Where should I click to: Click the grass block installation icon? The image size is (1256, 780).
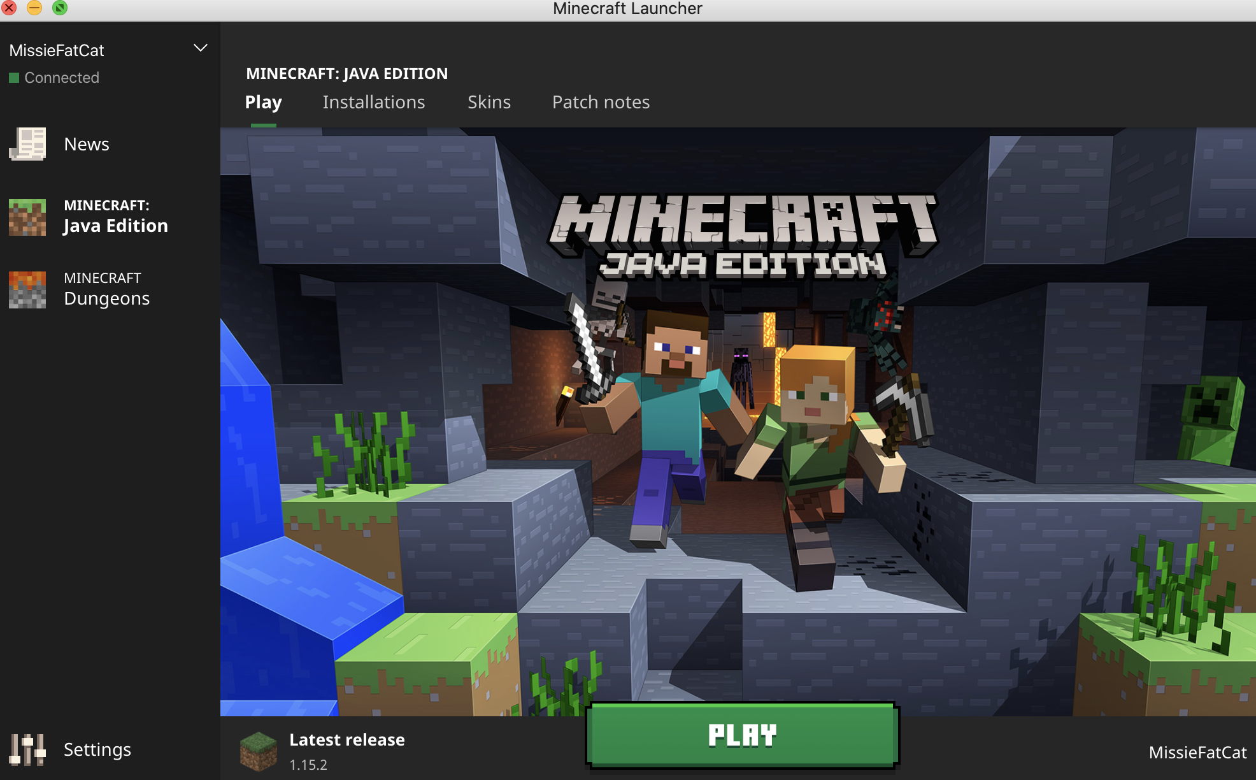[258, 751]
